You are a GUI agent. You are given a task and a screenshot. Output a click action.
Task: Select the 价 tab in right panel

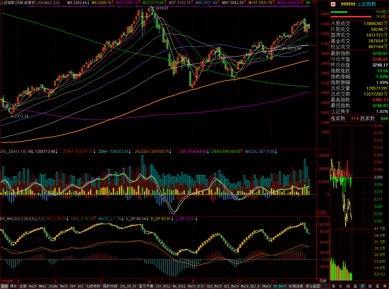point(341,286)
